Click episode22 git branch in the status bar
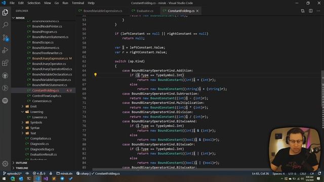 tap(13, 173)
